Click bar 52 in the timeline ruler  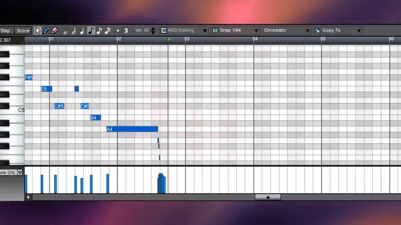pos(118,39)
